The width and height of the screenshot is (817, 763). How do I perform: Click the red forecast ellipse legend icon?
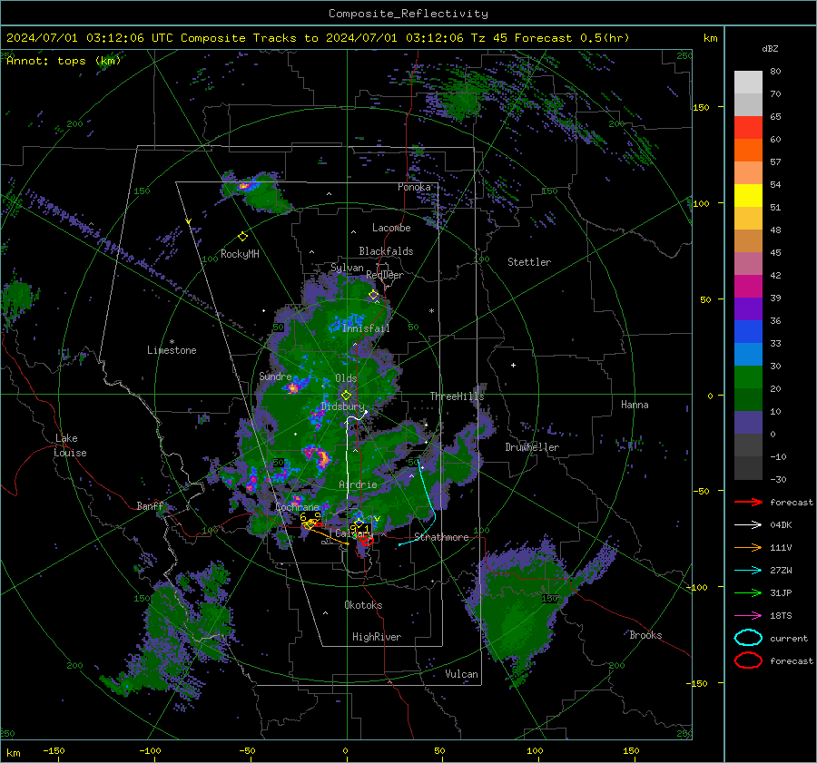point(748,660)
